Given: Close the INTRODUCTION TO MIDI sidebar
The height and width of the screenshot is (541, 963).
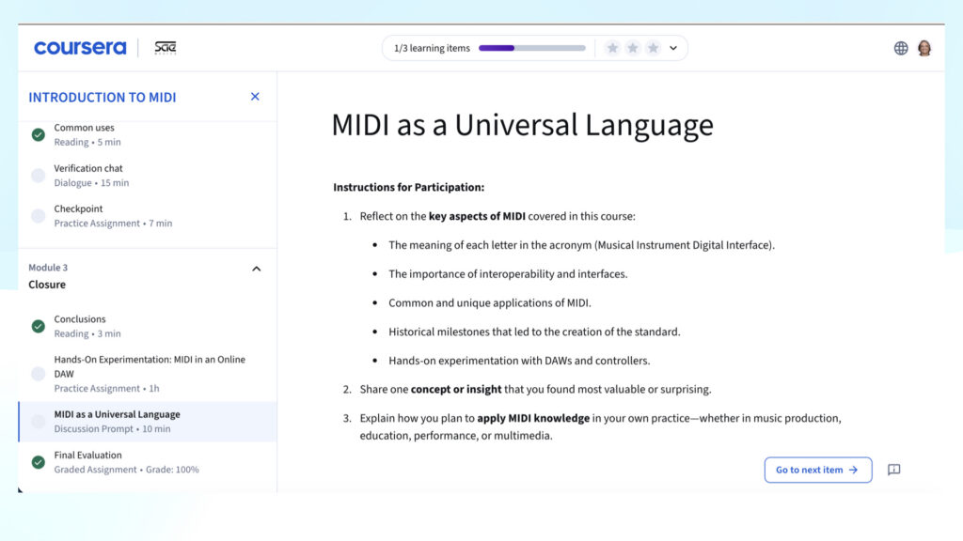Looking at the screenshot, I should coord(254,96).
